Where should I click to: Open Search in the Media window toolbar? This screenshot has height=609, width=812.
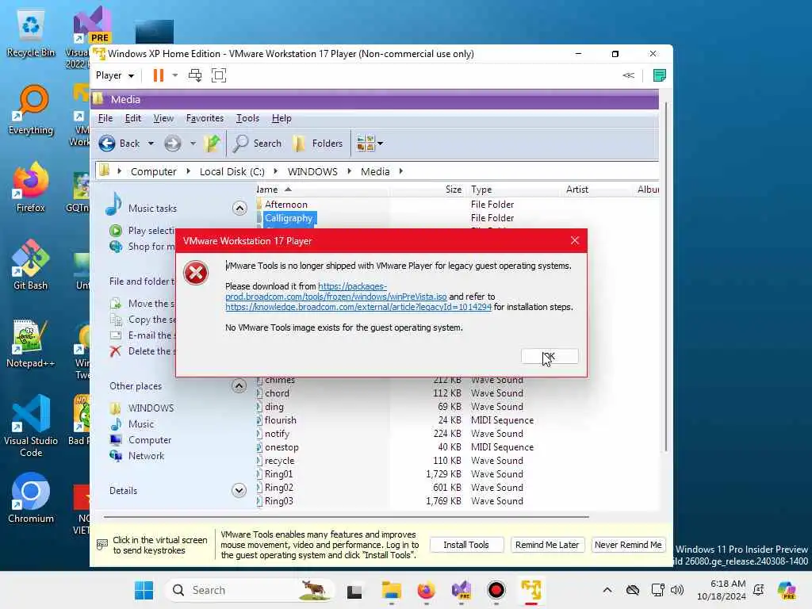pyautogui.click(x=257, y=144)
